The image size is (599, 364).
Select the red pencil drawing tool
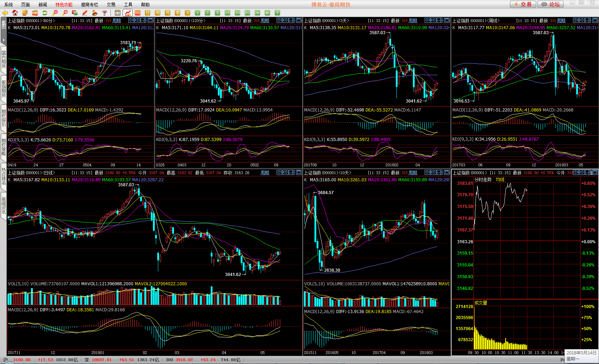pos(85,13)
